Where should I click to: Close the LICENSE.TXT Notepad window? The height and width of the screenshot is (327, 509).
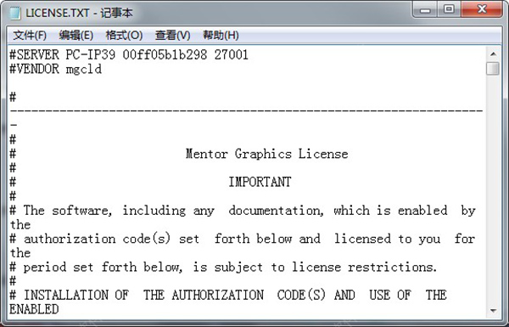coord(482,9)
